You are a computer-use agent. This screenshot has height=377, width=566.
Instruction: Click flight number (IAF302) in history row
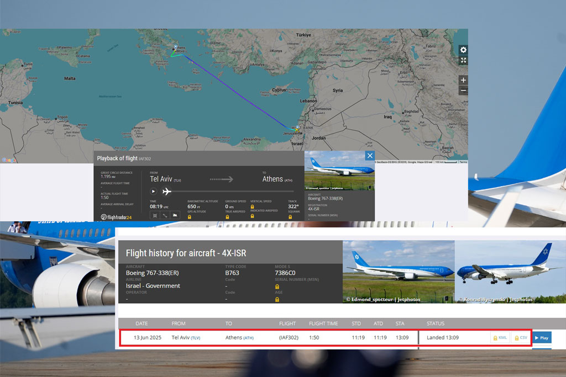pyautogui.click(x=289, y=338)
